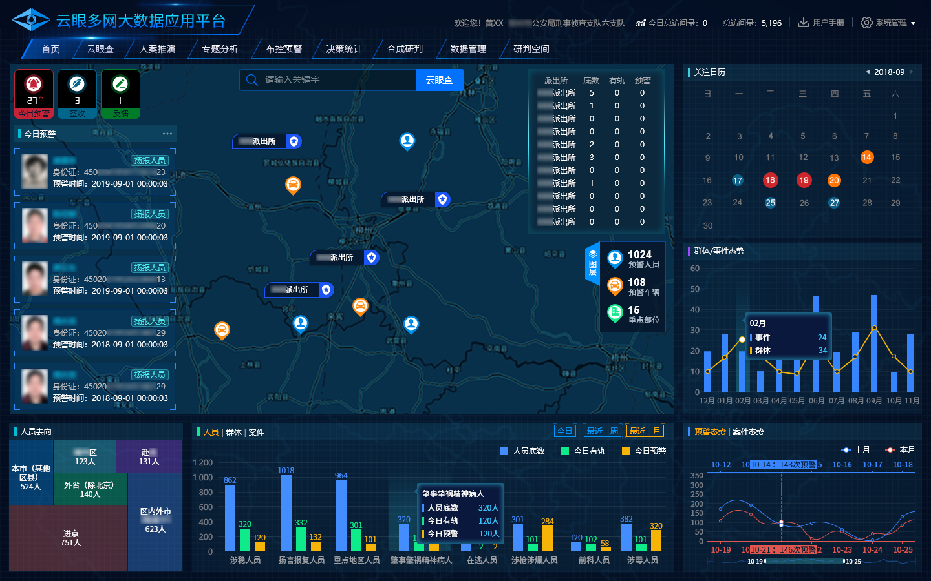This screenshot has width=931, height=581.
Task: Click 进京 751人 treemap block
Action: pos(69,538)
